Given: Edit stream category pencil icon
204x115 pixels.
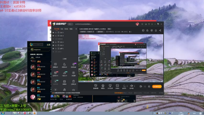Looking at the screenshot, I should click(93, 32).
